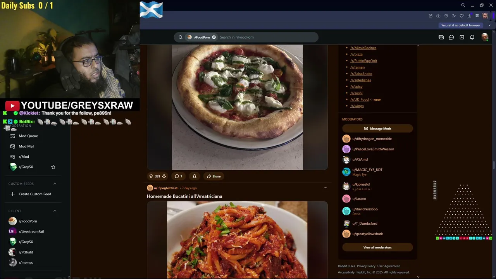Click the send/flow arrow icon in browser toolbar
496x279 pixels.
(454, 16)
